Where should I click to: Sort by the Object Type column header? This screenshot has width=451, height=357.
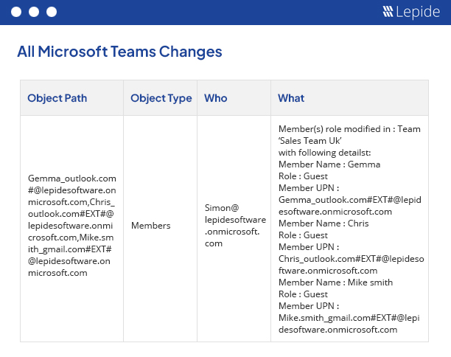[161, 98]
